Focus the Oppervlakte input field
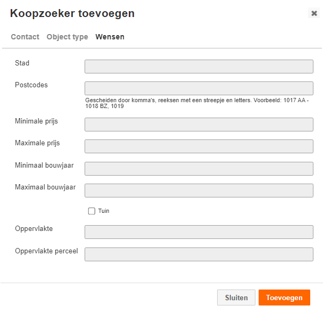323x314 pixels. [x=199, y=232]
